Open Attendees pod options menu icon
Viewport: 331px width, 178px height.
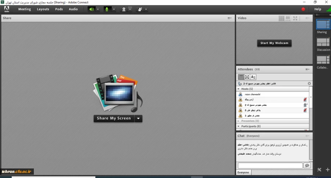pyautogui.click(x=307, y=69)
